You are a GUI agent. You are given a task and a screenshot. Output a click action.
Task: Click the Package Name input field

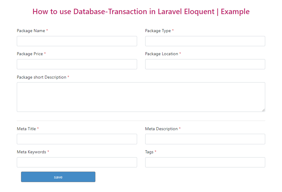[x=77, y=41]
